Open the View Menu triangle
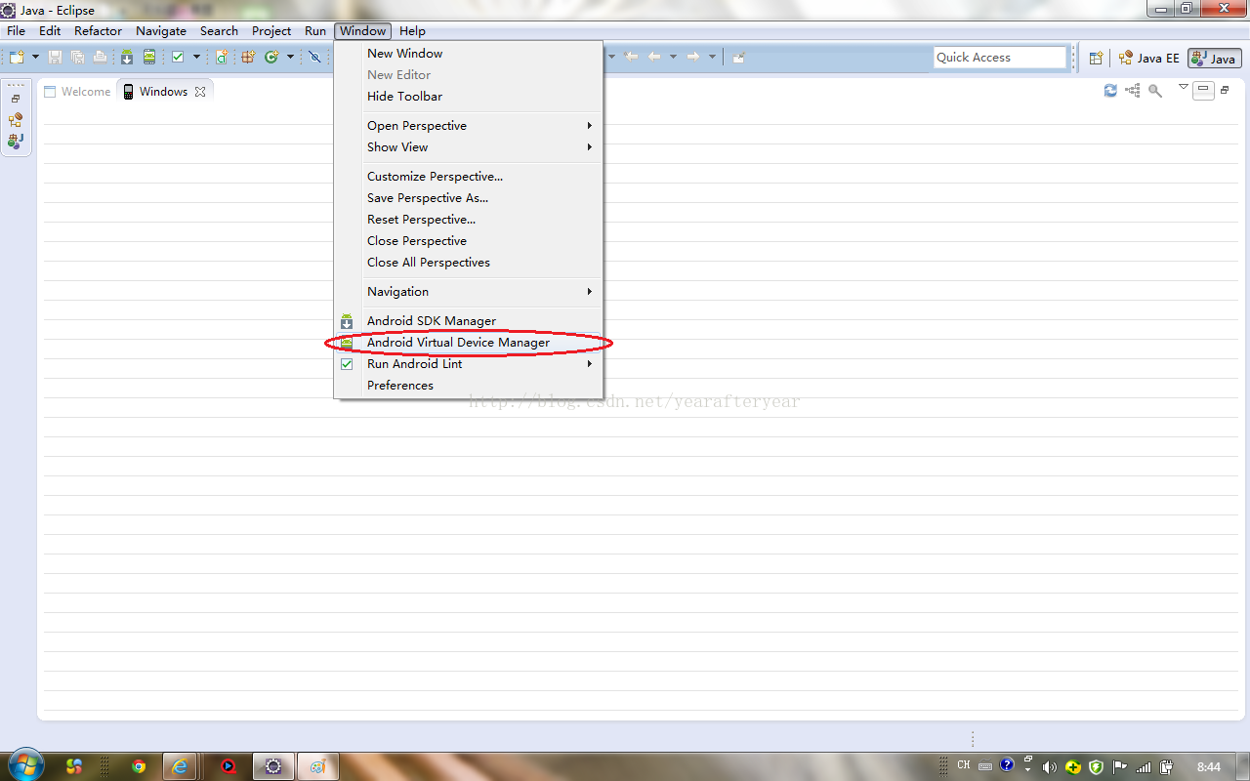Image resolution: width=1250 pixels, height=781 pixels. [x=1184, y=88]
